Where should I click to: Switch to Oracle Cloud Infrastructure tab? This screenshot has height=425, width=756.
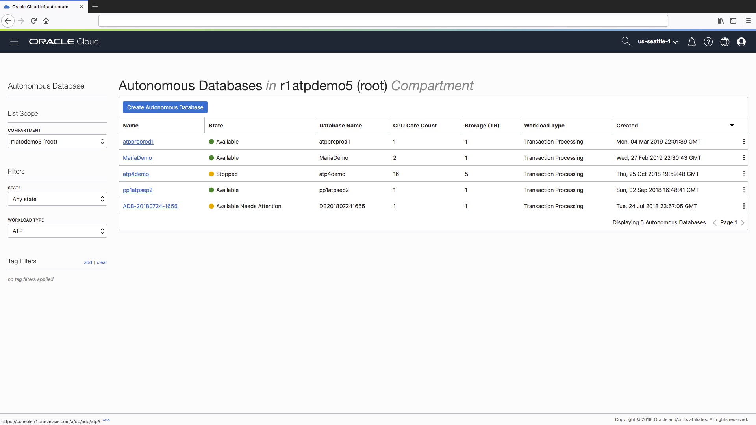point(40,7)
